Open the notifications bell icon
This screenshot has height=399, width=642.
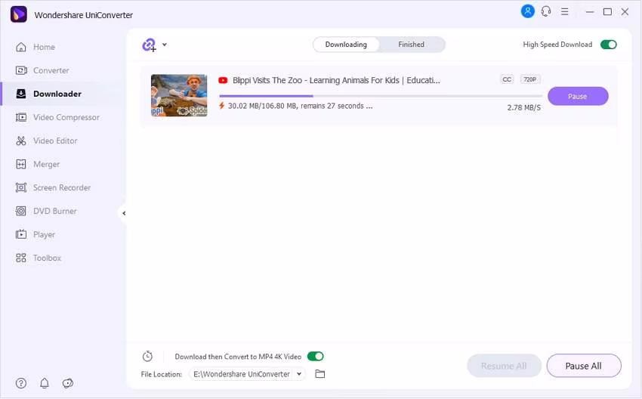click(45, 383)
